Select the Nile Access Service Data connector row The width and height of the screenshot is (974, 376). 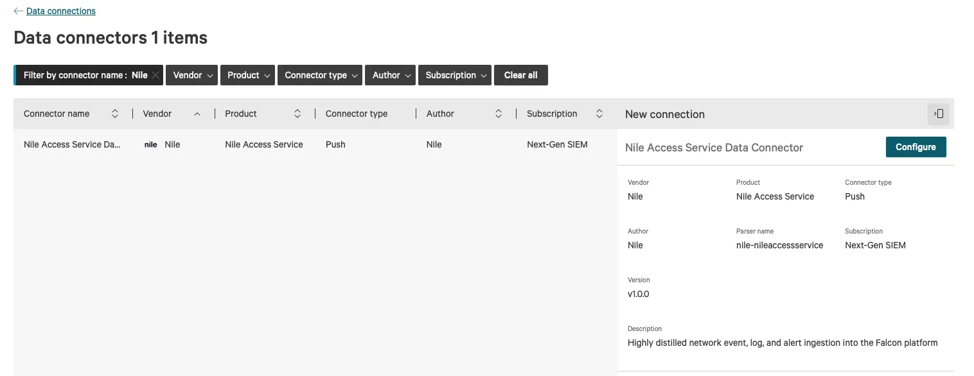(315, 144)
